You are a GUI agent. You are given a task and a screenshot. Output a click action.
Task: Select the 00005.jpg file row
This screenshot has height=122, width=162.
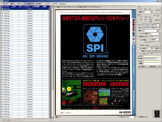point(25,18)
